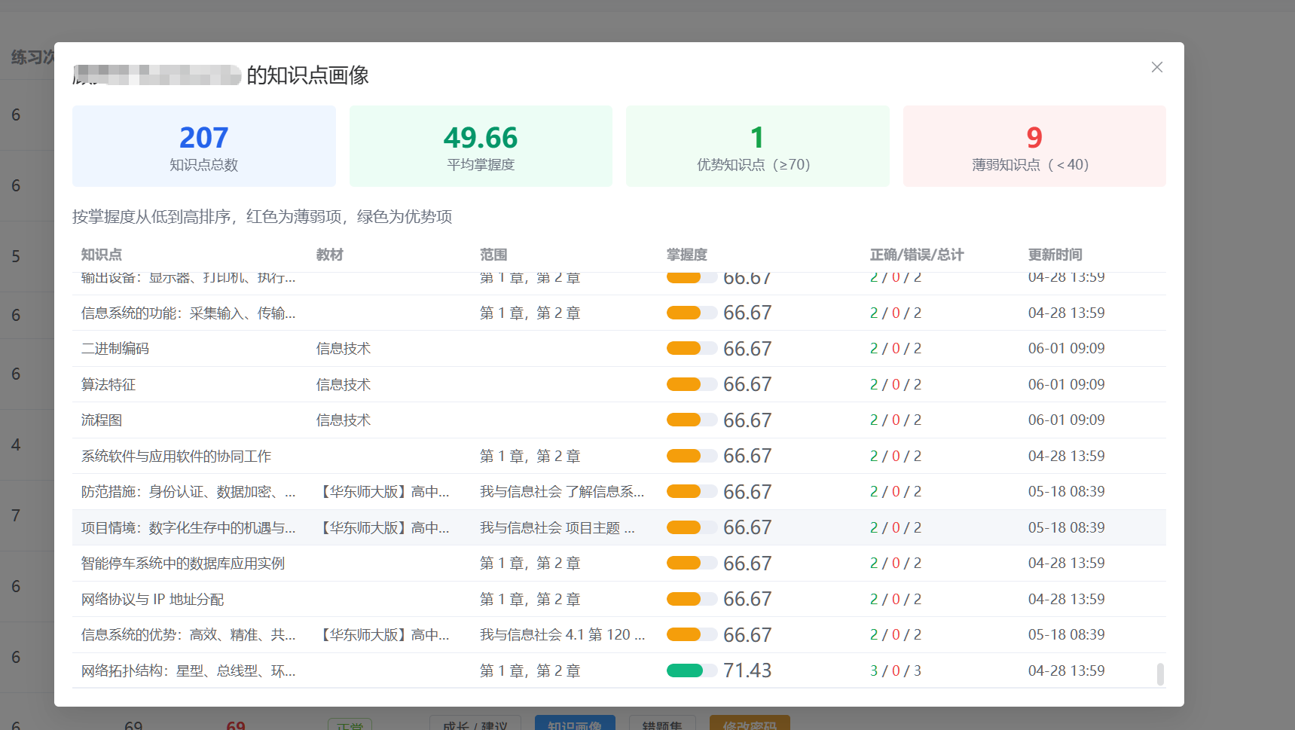This screenshot has width=1295, height=730.
Task: Click the orange progress bar in 二进制编码 row
Action: (692, 348)
